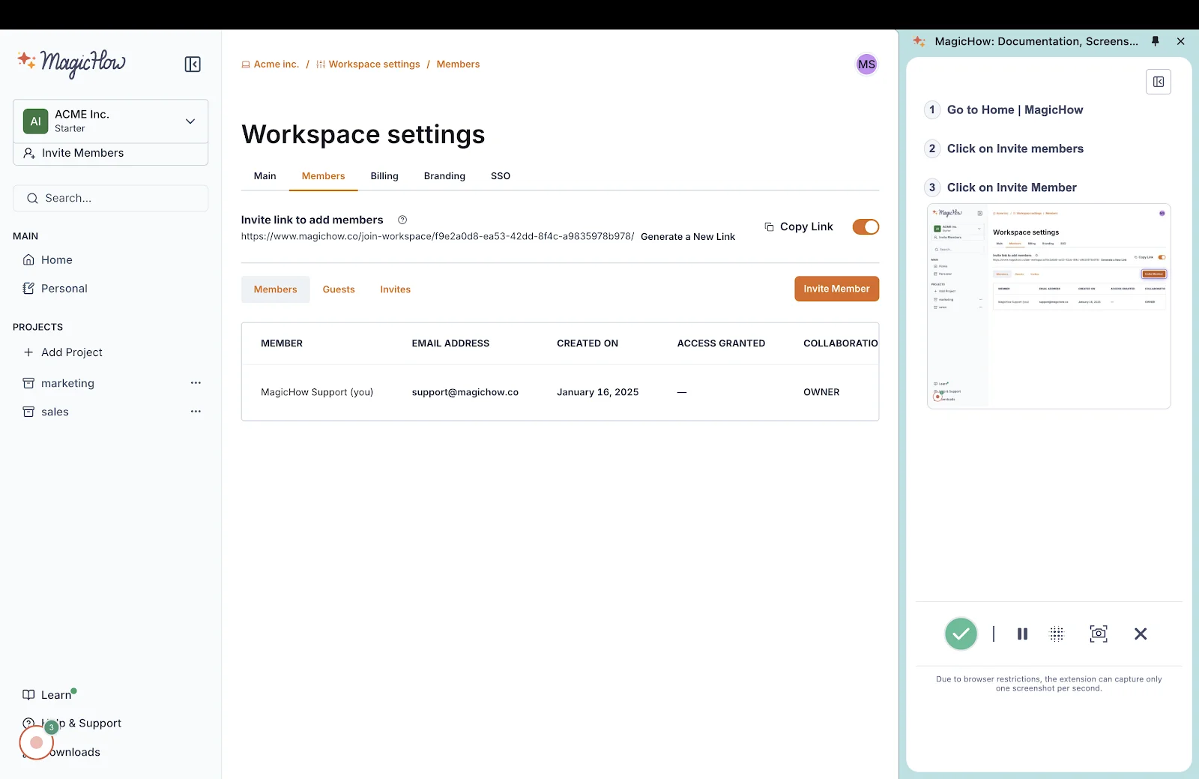
Task: Open options for the marketing project
Action: [x=196, y=382]
